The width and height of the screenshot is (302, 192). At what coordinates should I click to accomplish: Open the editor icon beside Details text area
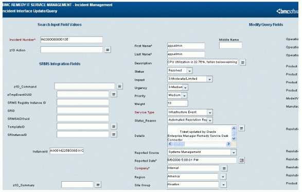(x=241, y=128)
